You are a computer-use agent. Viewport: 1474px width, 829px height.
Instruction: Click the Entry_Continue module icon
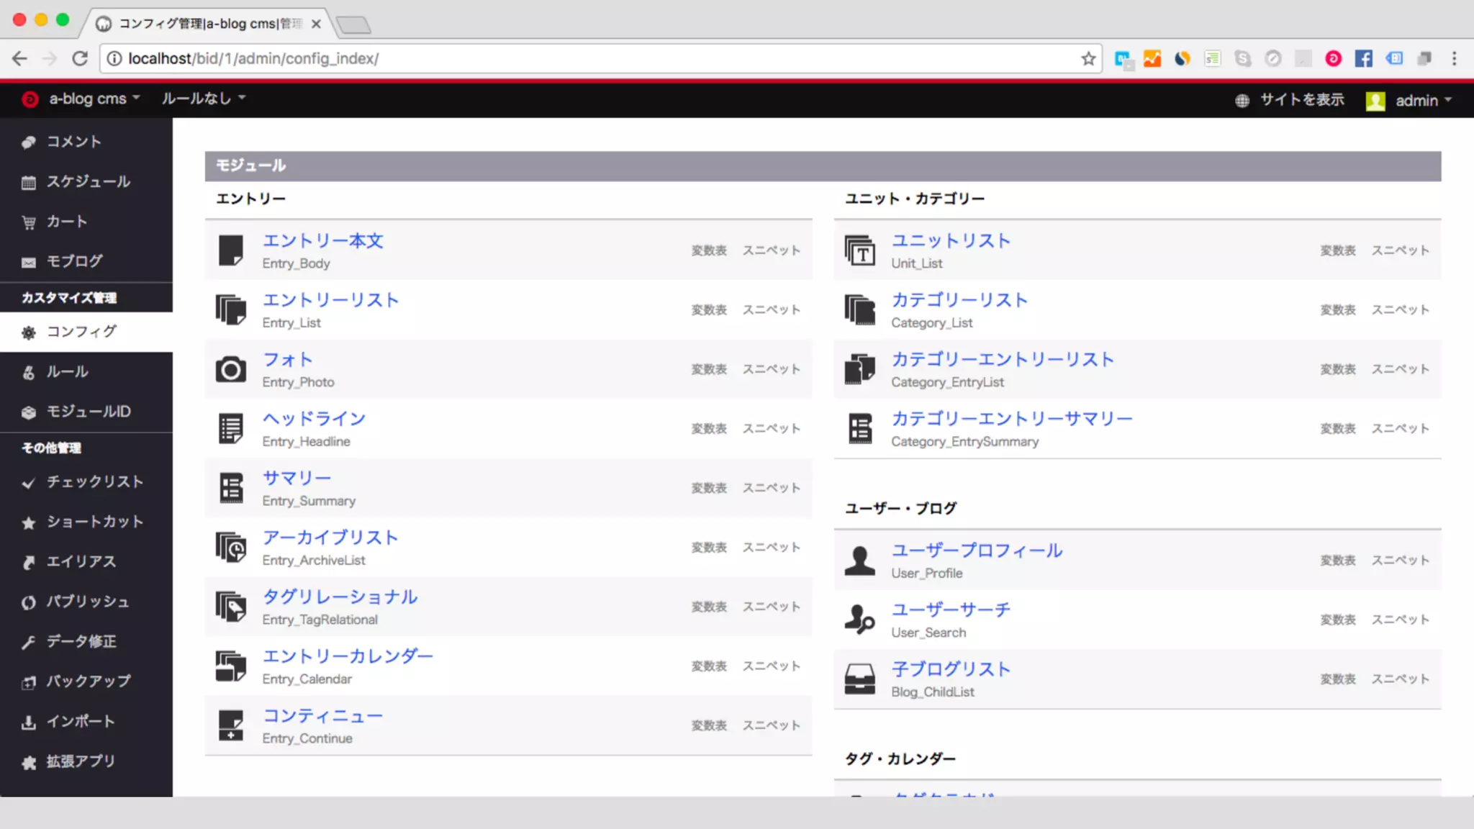tap(230, 725)
